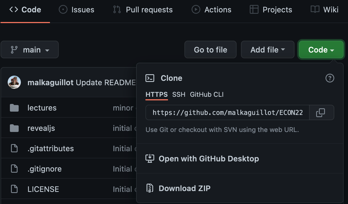The width and height of the screenshot is (348, 204).
Task: Expand the Add file dropdown
Action: coord(267,50)
